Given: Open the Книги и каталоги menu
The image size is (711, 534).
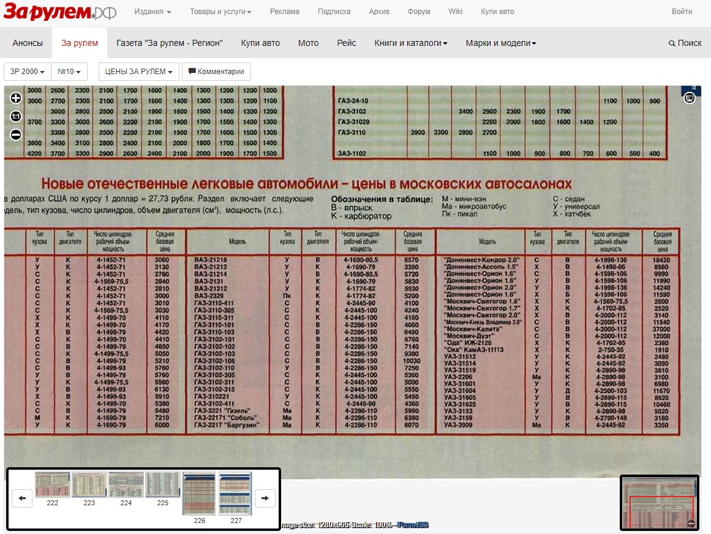Looking at the screenshot, I should [411, 43].
